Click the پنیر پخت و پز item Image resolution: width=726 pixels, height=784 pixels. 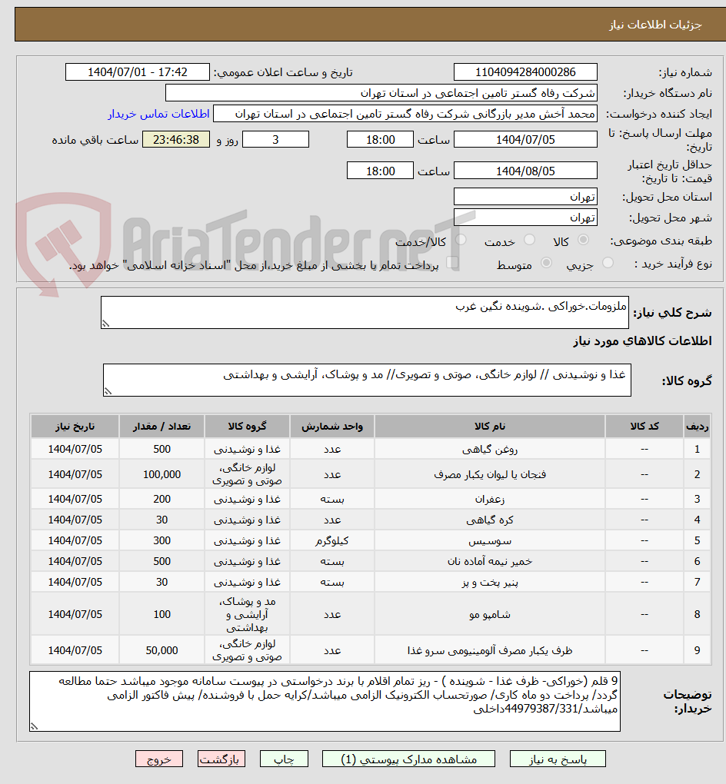[x=490, y=583]
